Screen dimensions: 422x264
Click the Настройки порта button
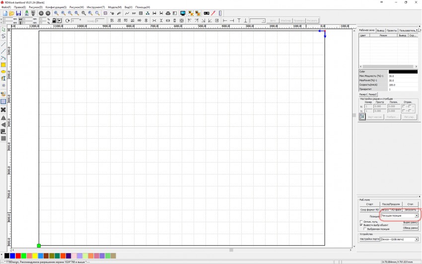point(369,239)
